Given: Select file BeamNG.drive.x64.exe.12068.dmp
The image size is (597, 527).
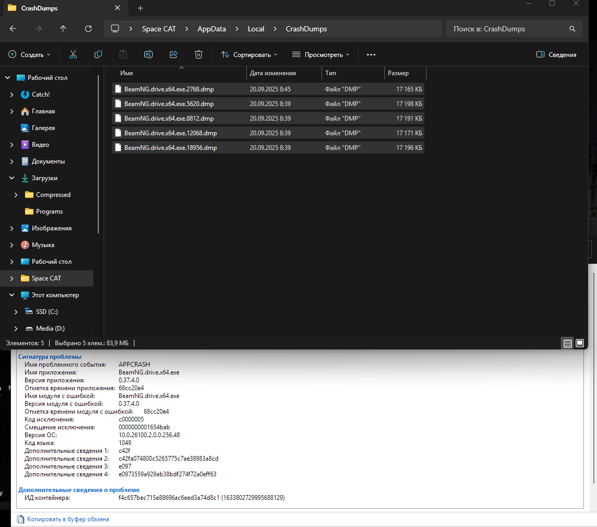Looking at the screenshot, I should tap(268, 133).
